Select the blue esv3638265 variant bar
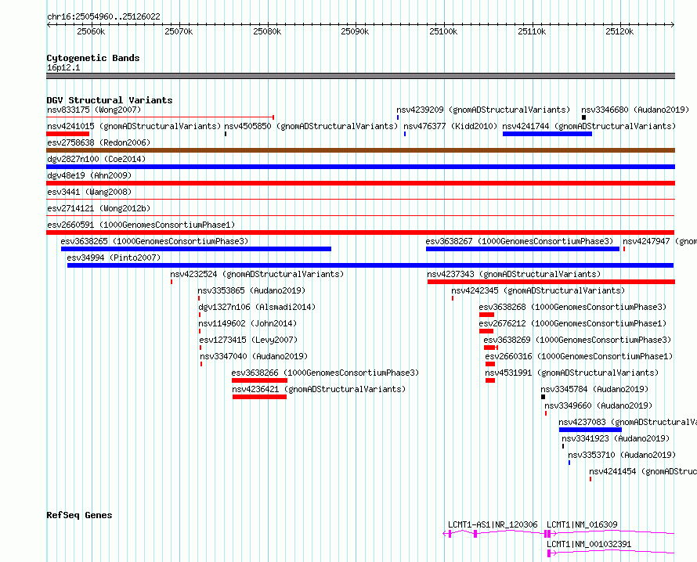Viewport: 697px width, 562px height. tap(196, 249)
